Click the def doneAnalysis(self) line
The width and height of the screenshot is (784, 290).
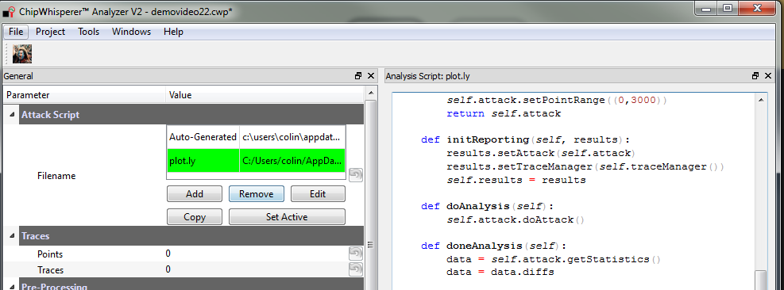click(x=494, y=246)
